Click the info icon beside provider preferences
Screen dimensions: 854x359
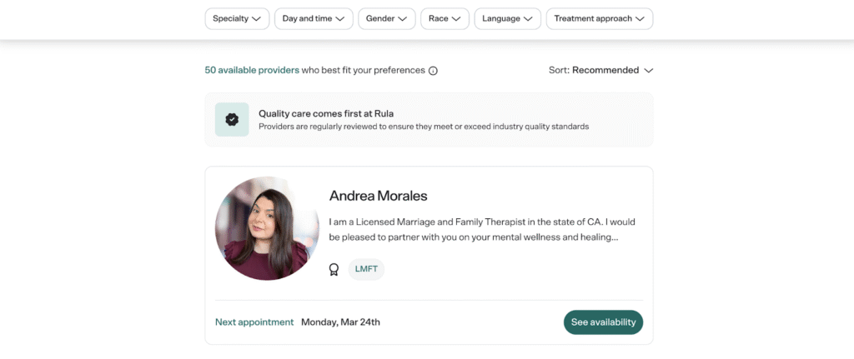(x=433, y=71)
